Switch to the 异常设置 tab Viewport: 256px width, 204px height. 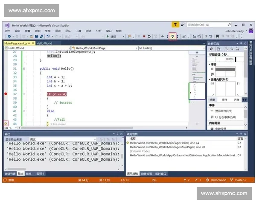click(x=146, y=174)
